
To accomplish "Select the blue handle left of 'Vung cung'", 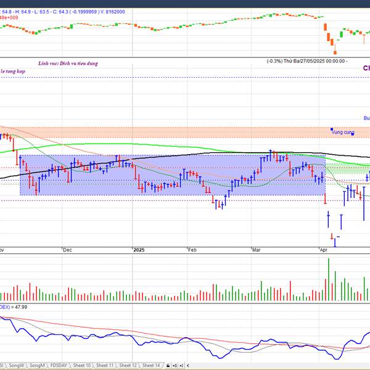I will tap(332, 129).
